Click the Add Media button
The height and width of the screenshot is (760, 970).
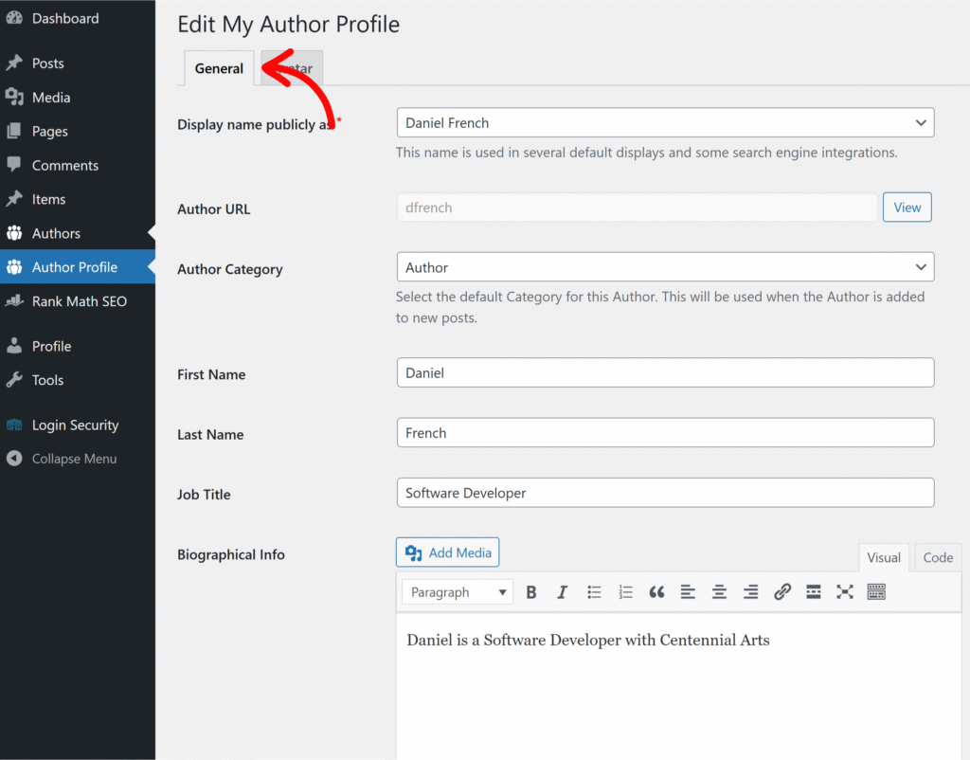pos(447,552)
